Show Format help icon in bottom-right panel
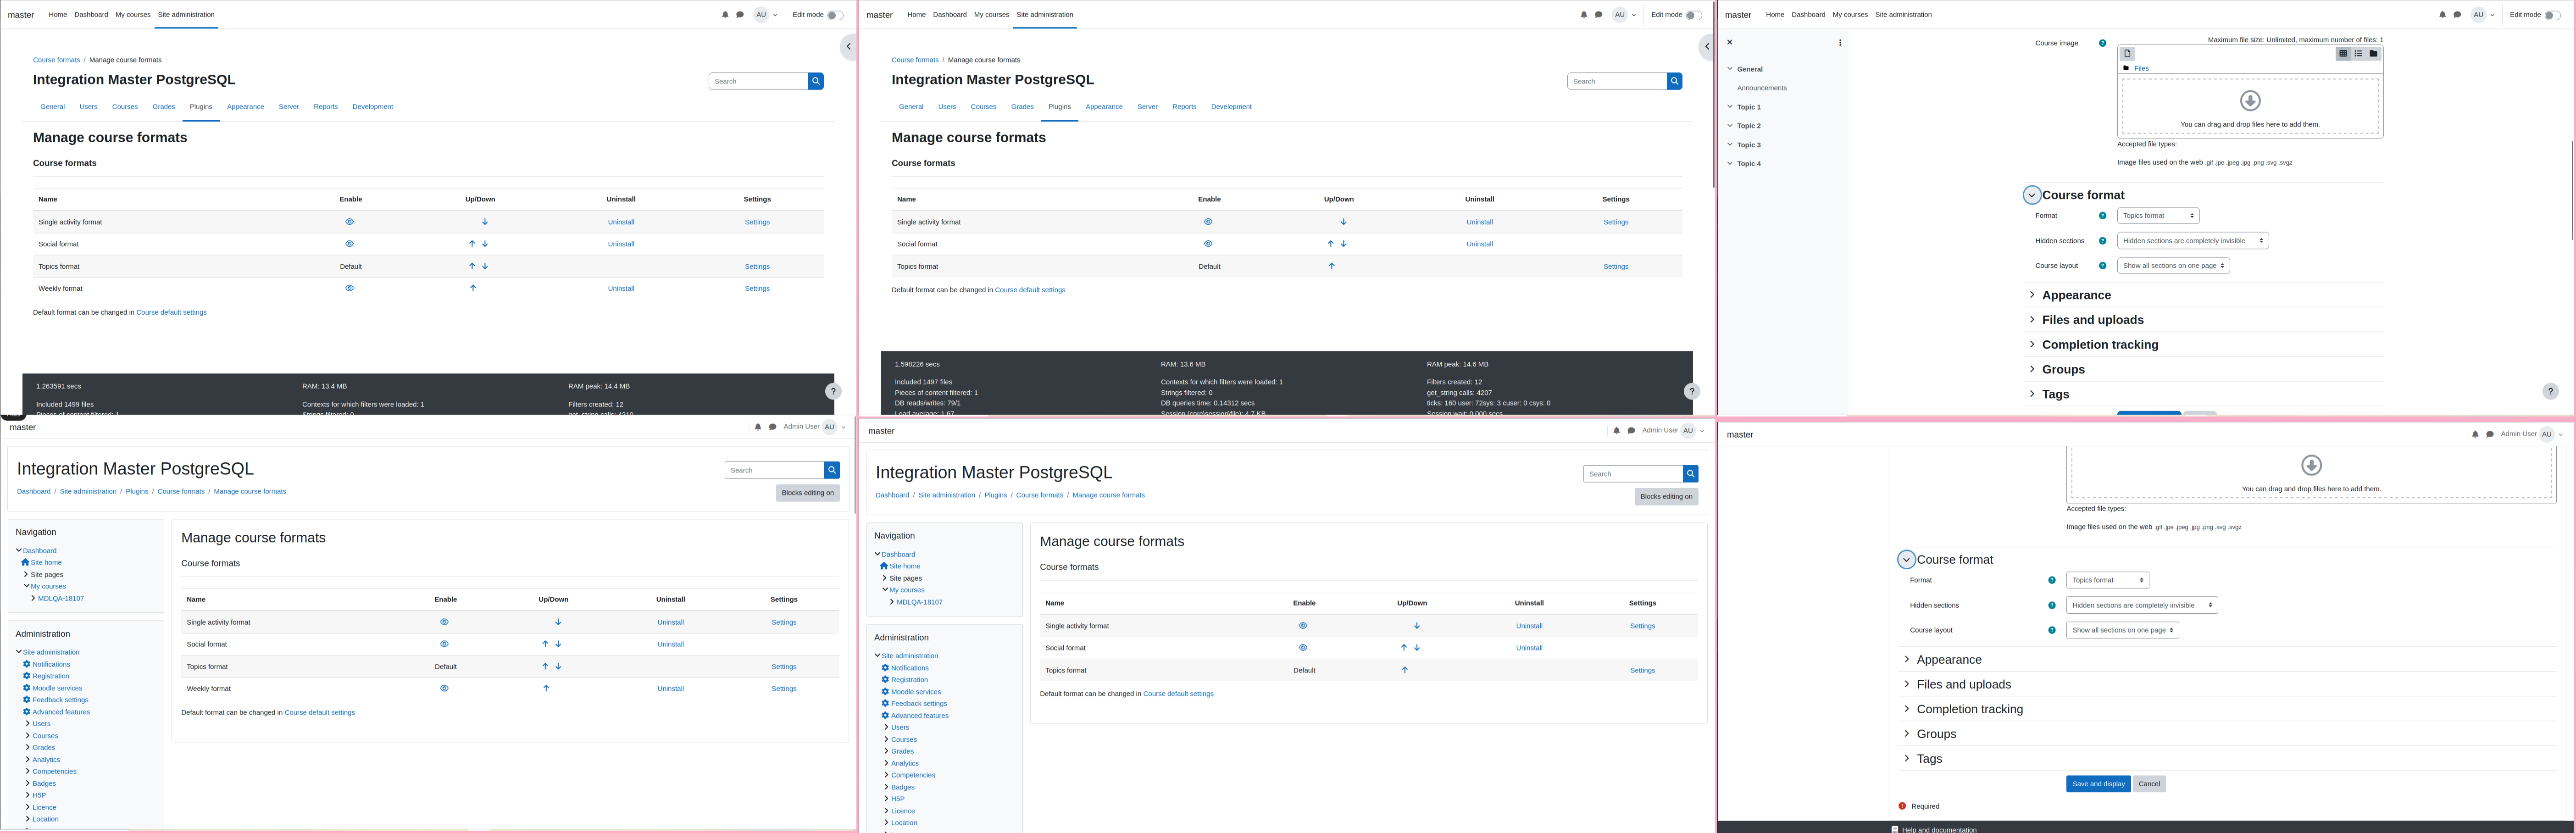This screenshot has height=833, width=2576. (2052, 580)
